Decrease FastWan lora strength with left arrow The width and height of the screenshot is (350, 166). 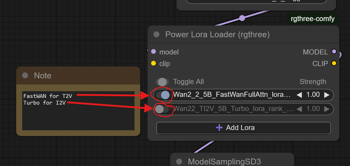pyautogui.click(x=299, y=95)
